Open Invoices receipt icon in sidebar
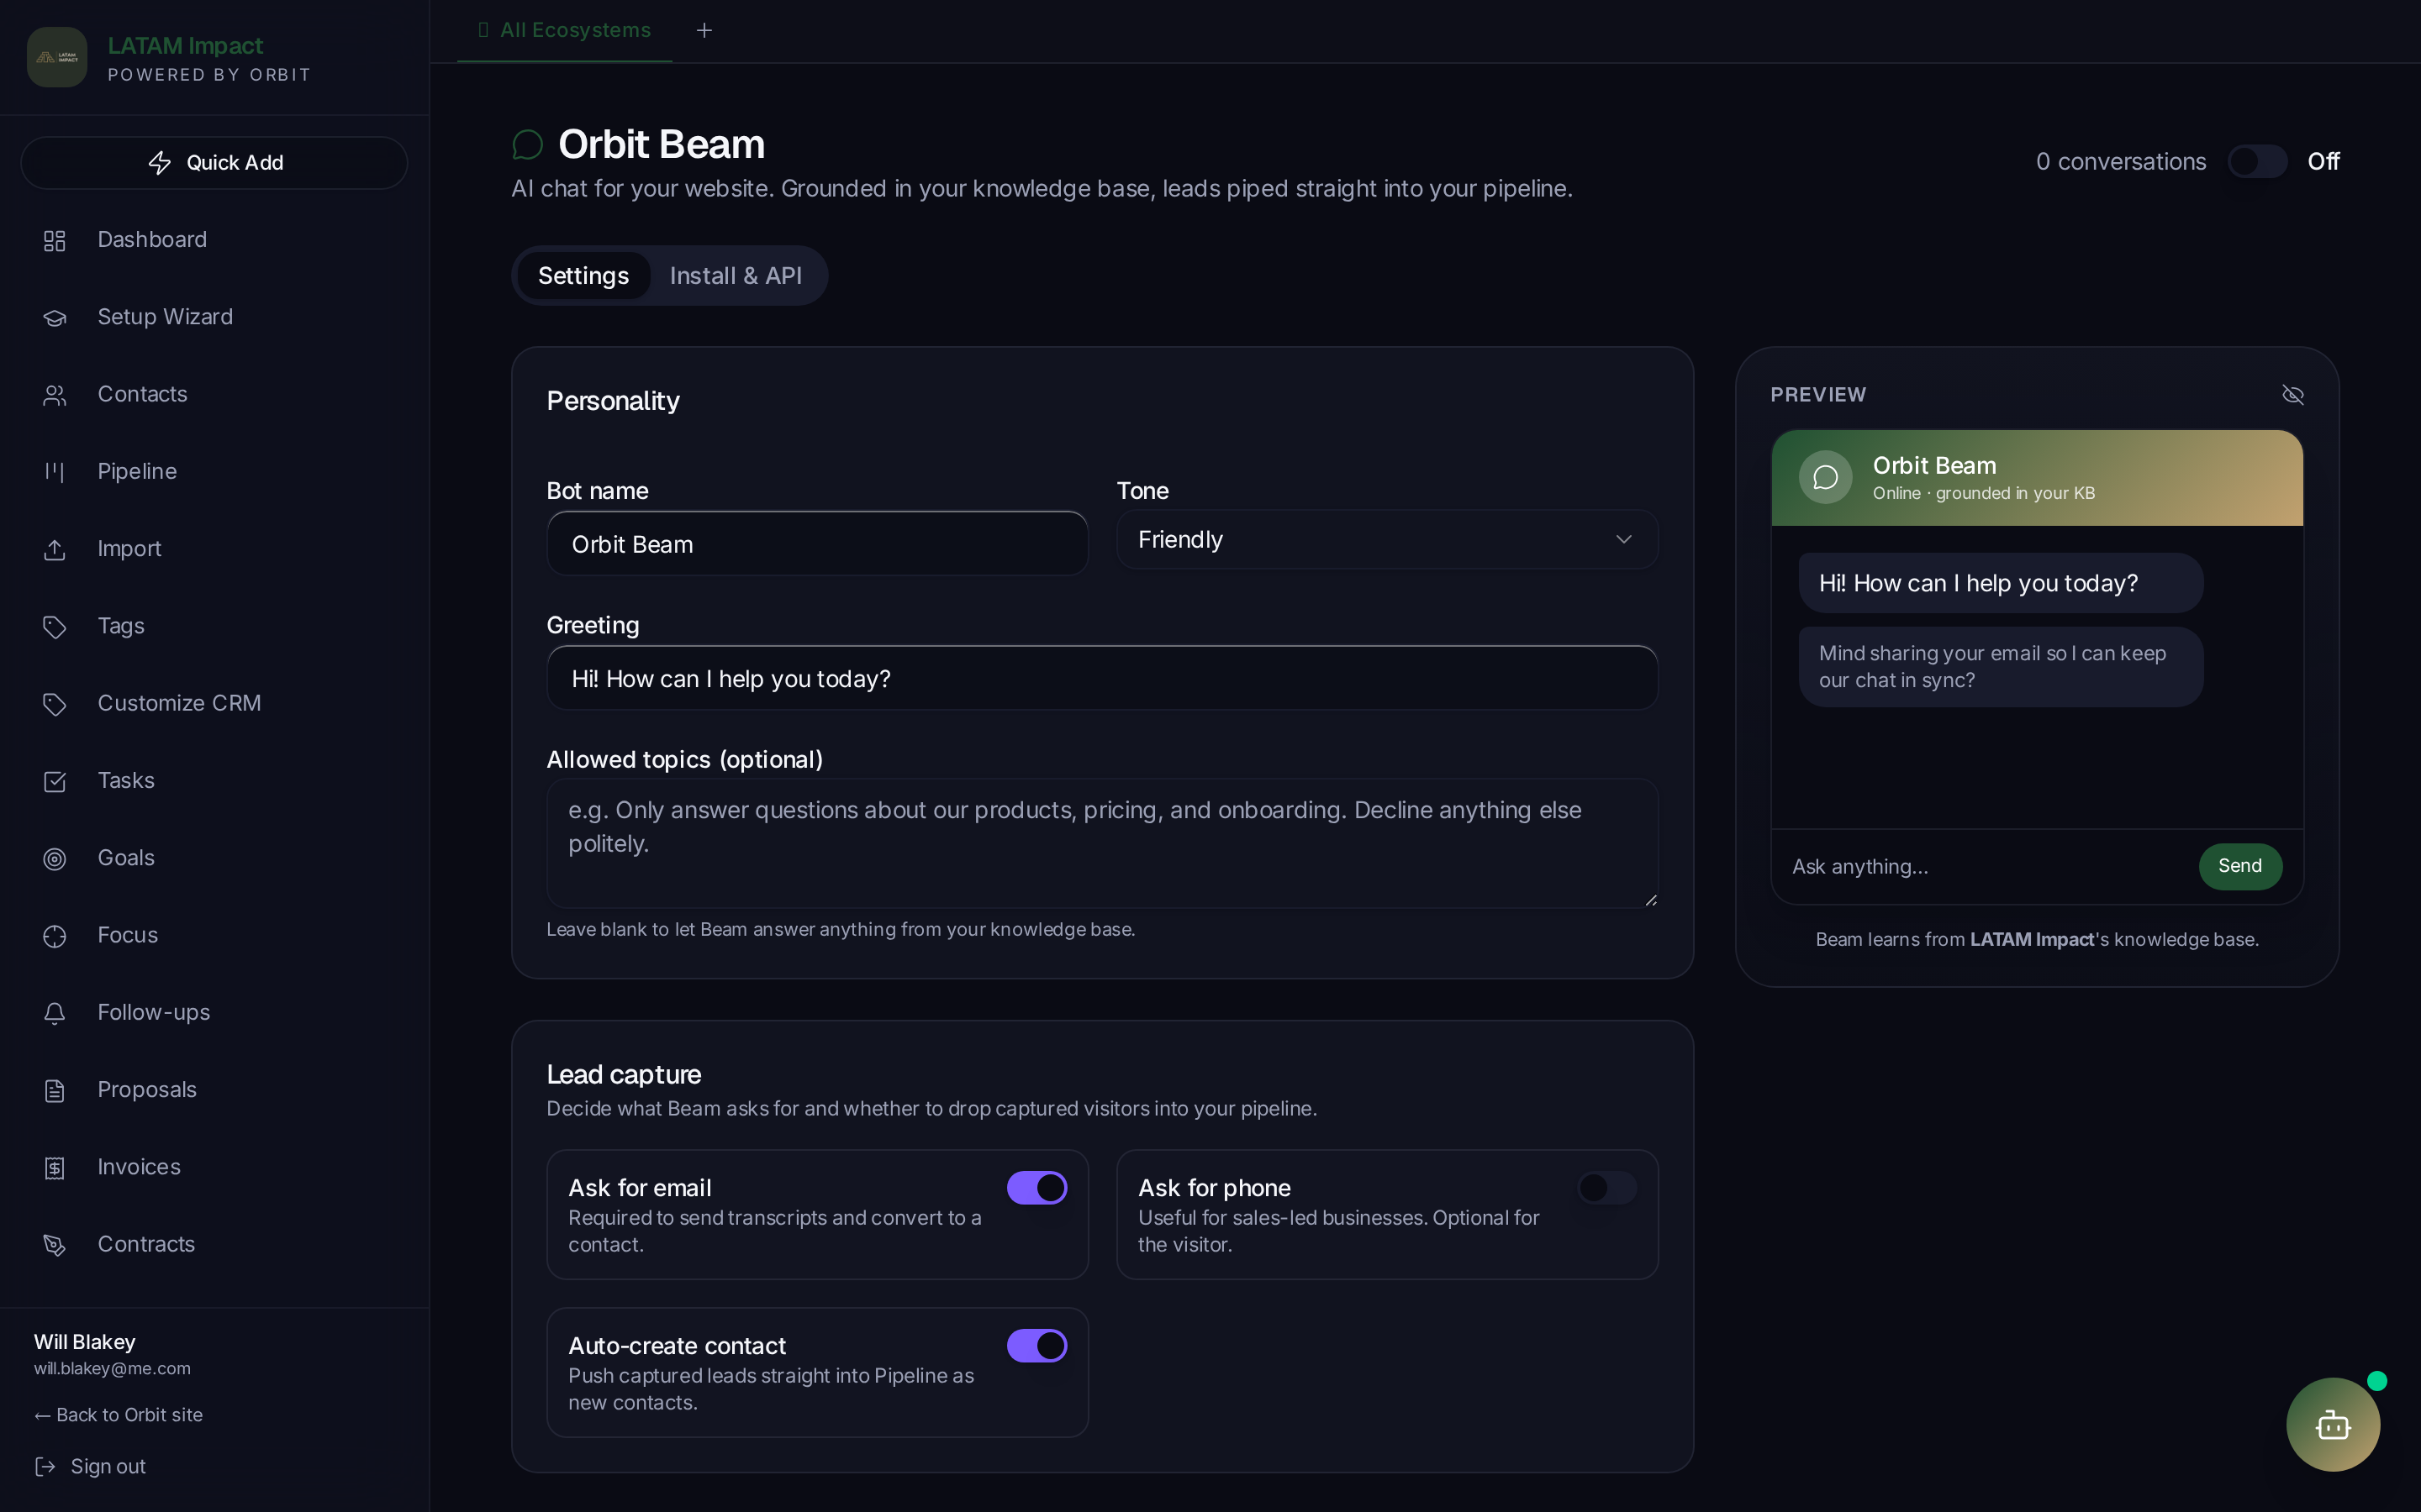Viewport: 2421px width, 1512px height. [x=54, y=1168]
